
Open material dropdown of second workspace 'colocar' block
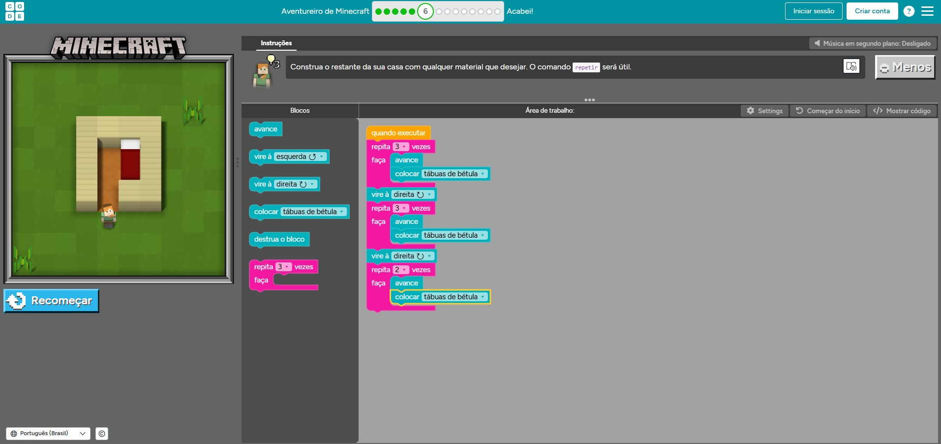[455, 235]
